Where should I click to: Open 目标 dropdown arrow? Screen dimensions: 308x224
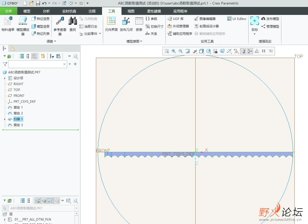pos(254,34)
